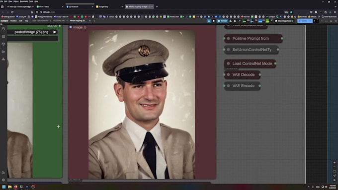
Task: Click the Positive Prompt from node
Action: pos(253,39)
